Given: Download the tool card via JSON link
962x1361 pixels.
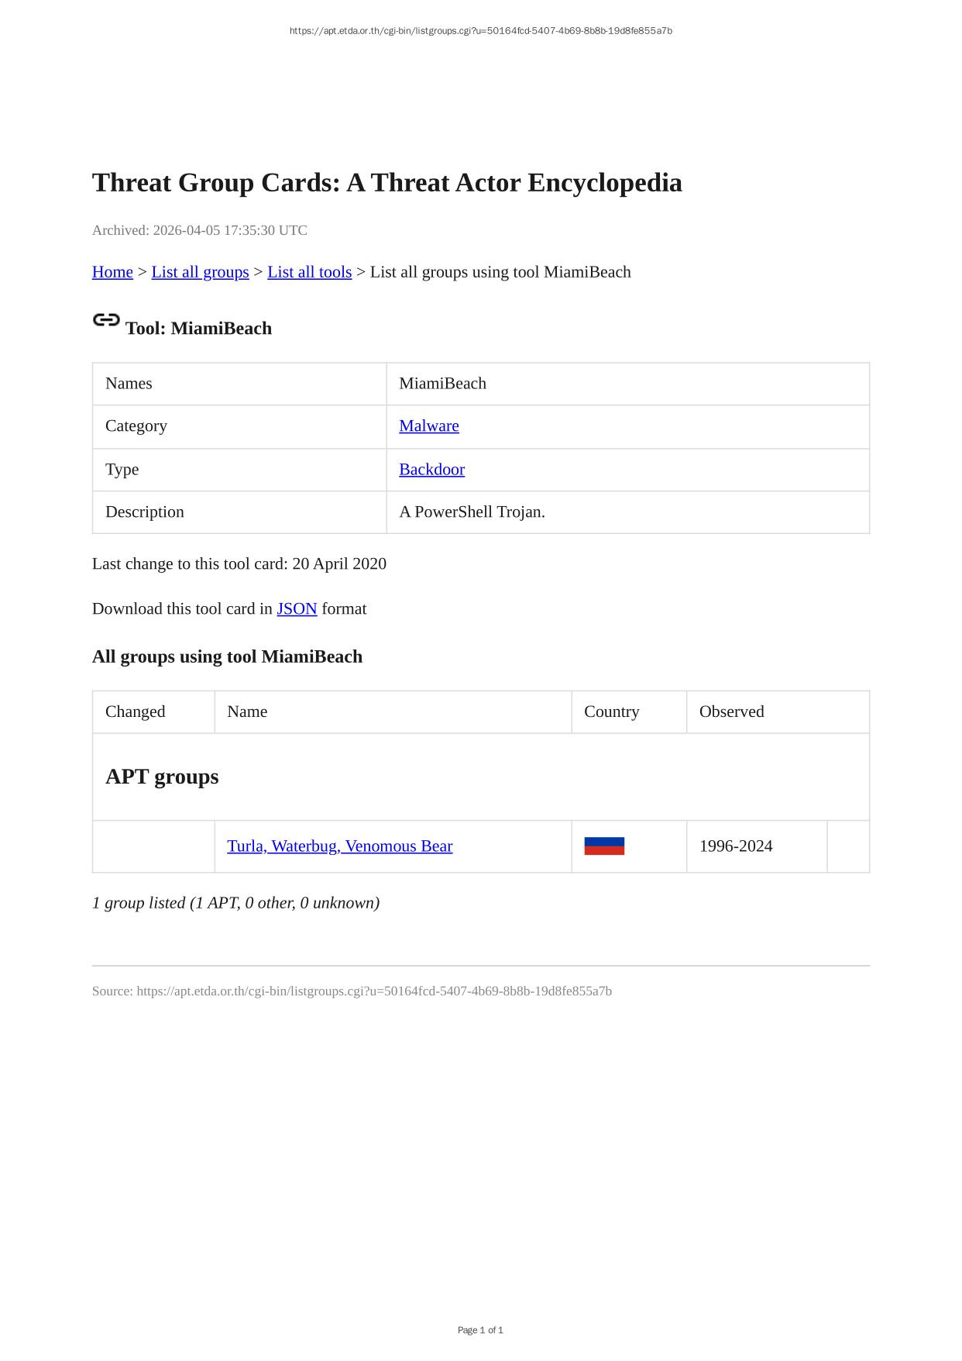Looking at the screenshot, I should (x=297, y=609).
